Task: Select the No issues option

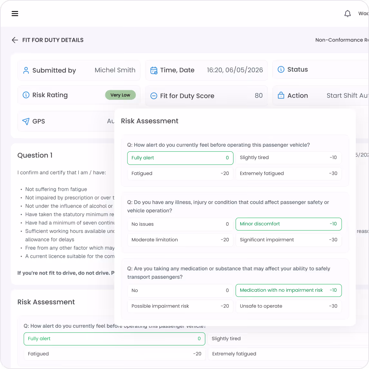Action: (x=180, y=224)
